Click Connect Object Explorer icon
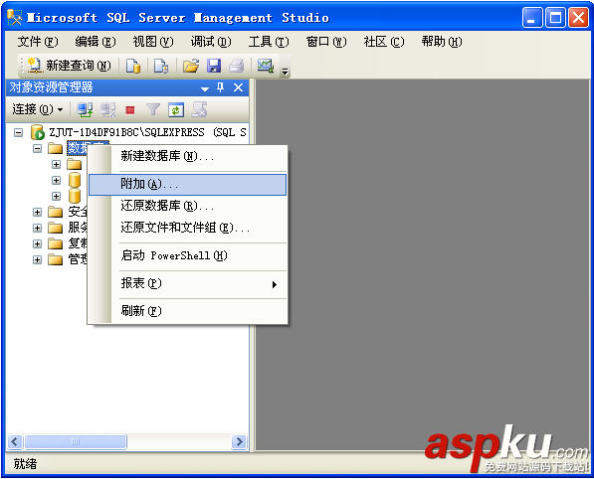The image size is (594, 479). 85,109
